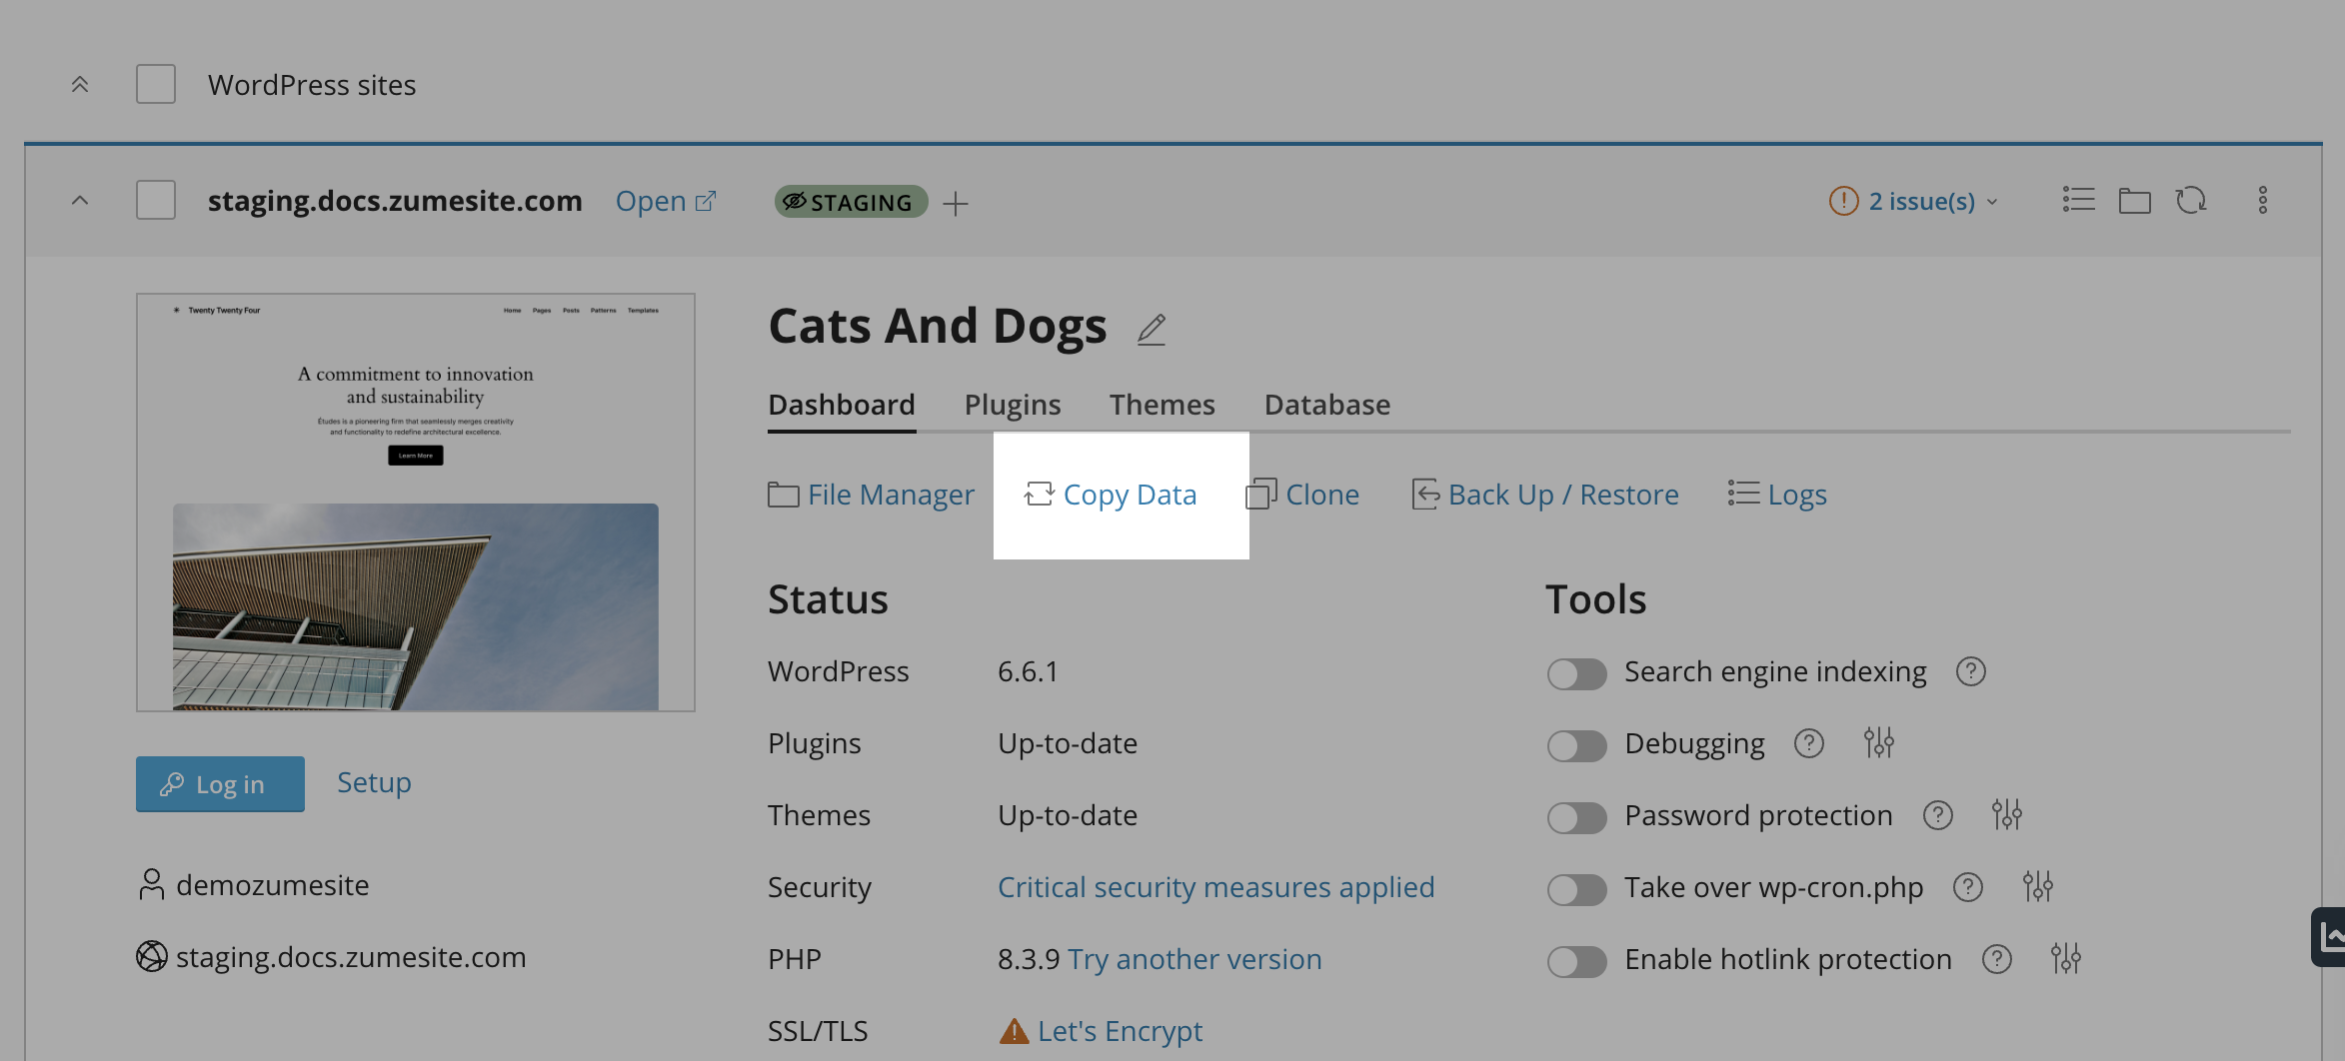Show help for Search engine indexing

pyautogui.click(x=1970, y=671)
